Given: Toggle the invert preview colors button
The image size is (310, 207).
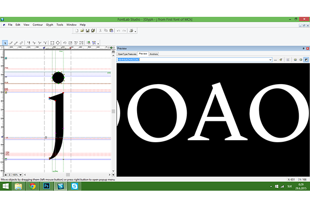Looking at the screenshot, I should 306,60.
